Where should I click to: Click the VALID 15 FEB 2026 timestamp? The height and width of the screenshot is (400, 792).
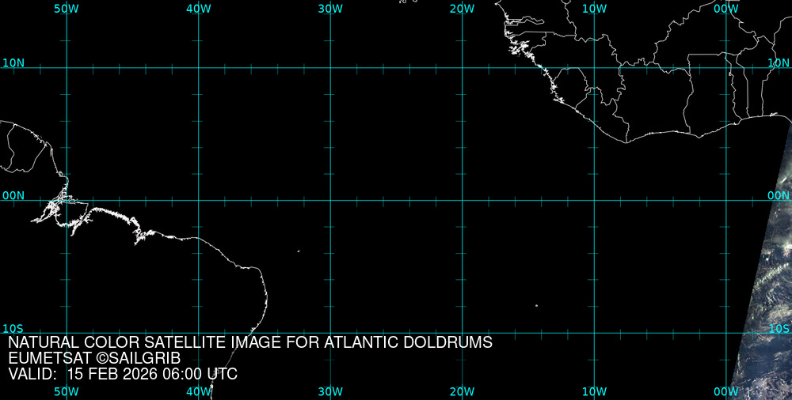point(123,375)
